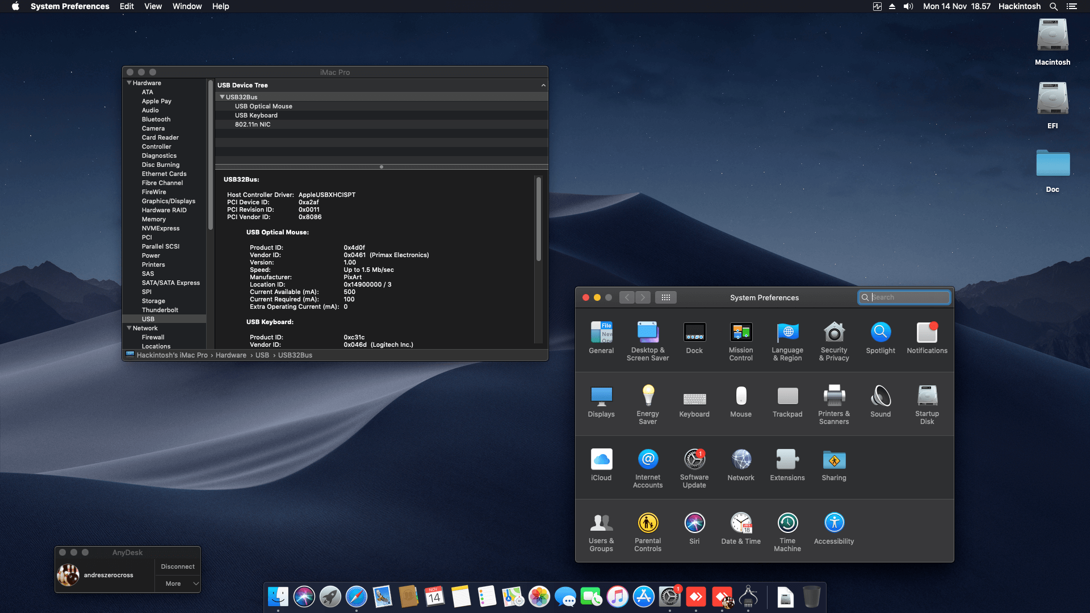
Task: Open the Edit menu
Action: coord(127,6)
